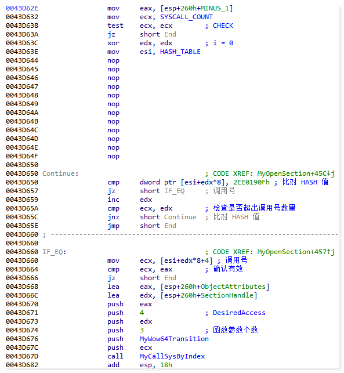Select the nop at 0043D644
This screenshot has height=373, width=344.
click(113, 61)
